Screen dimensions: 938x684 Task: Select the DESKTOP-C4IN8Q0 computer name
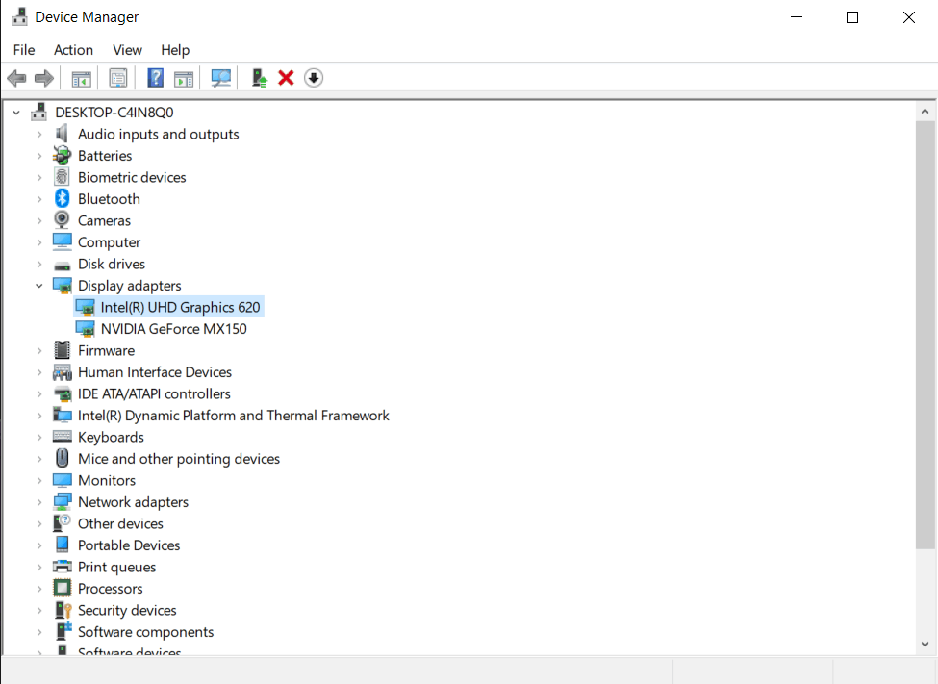(x=114, y=113)
